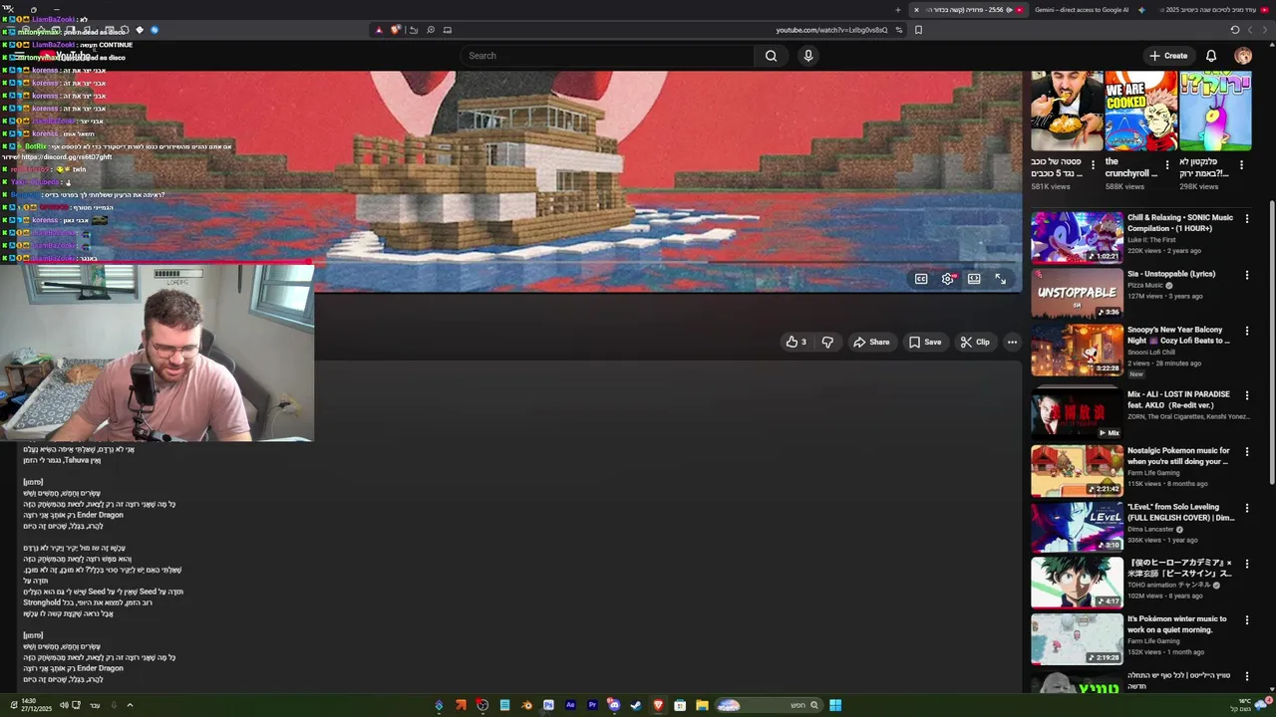Open options for ALI LOST IN PARADISE mix
The width and height of the screenshot is (1276, 717).
(1246, 395)
